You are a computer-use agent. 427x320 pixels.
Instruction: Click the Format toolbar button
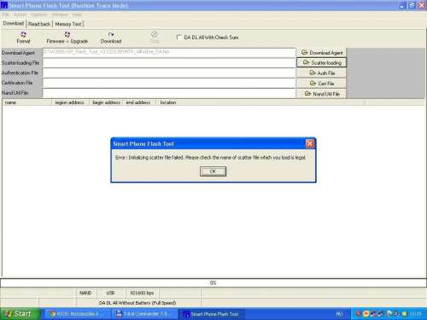click(23, 38)
